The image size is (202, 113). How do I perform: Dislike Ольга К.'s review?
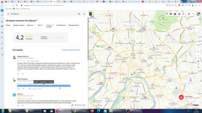tap(23, 106)
